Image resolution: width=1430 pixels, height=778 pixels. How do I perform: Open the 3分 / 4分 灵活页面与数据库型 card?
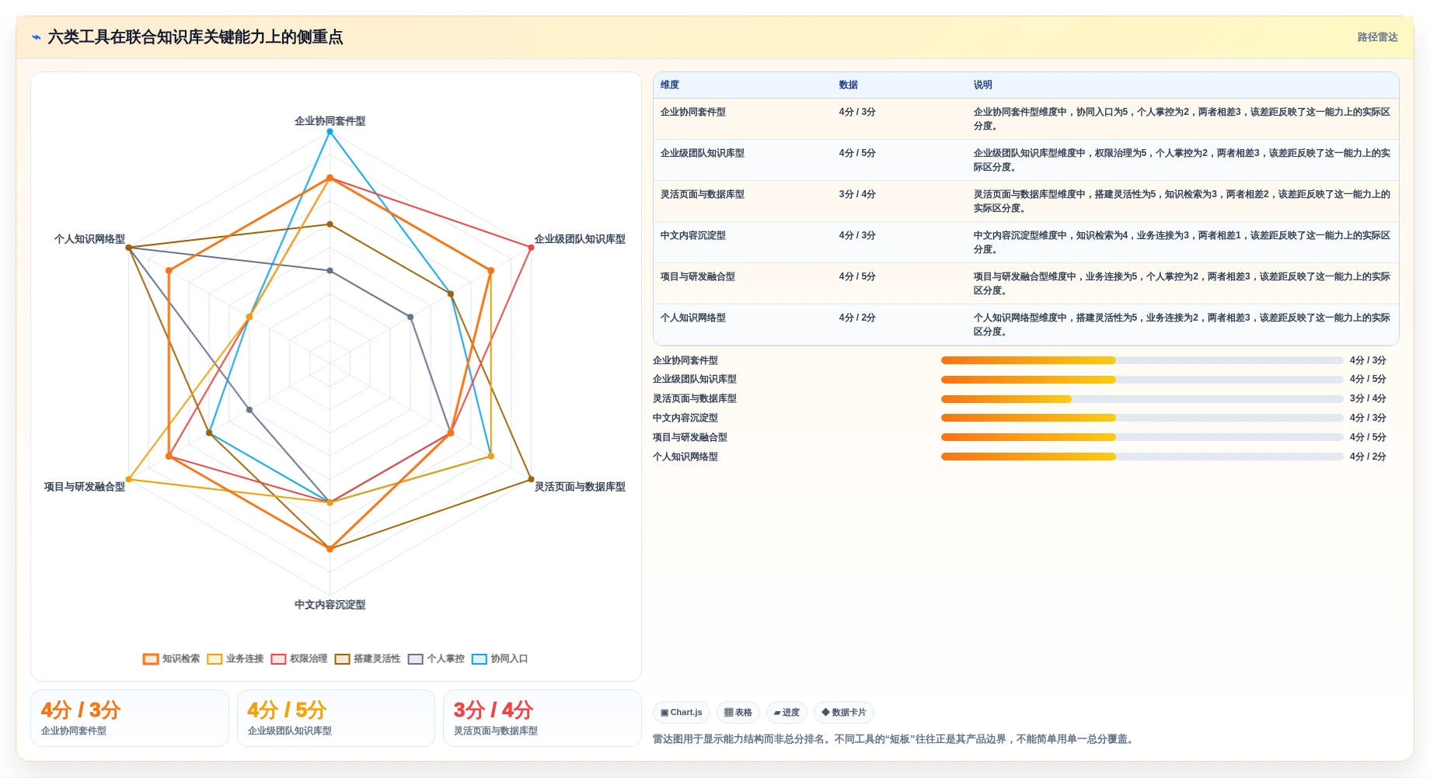pos(542,718)
